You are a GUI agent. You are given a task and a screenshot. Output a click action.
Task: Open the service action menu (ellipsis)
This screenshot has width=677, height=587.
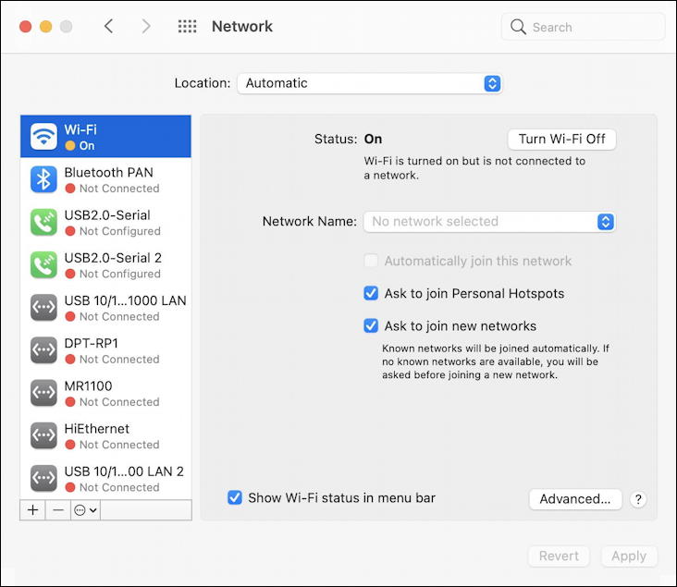[85, 510]
